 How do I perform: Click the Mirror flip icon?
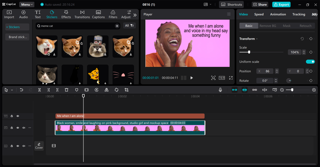[x=106, y=90]
